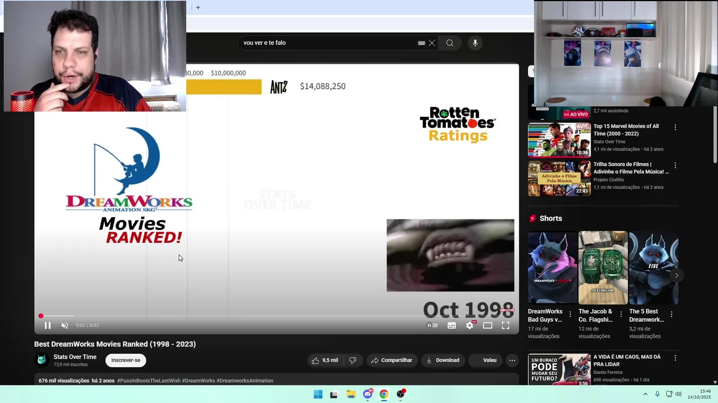
Task: Open 'A vida é um caos' video thumbnail
Action: (x=559, y=369)
